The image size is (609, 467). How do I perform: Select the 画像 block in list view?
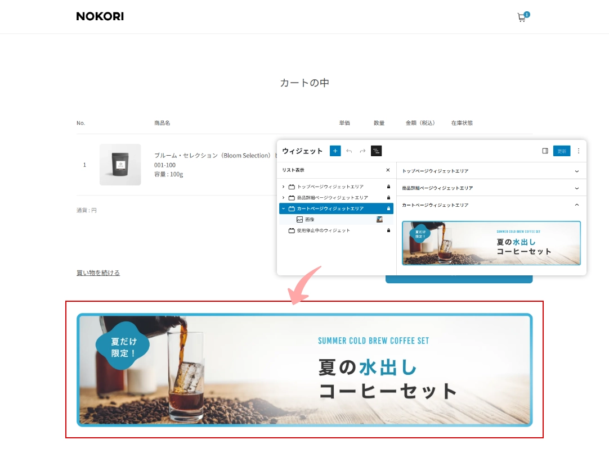(310, 219)
